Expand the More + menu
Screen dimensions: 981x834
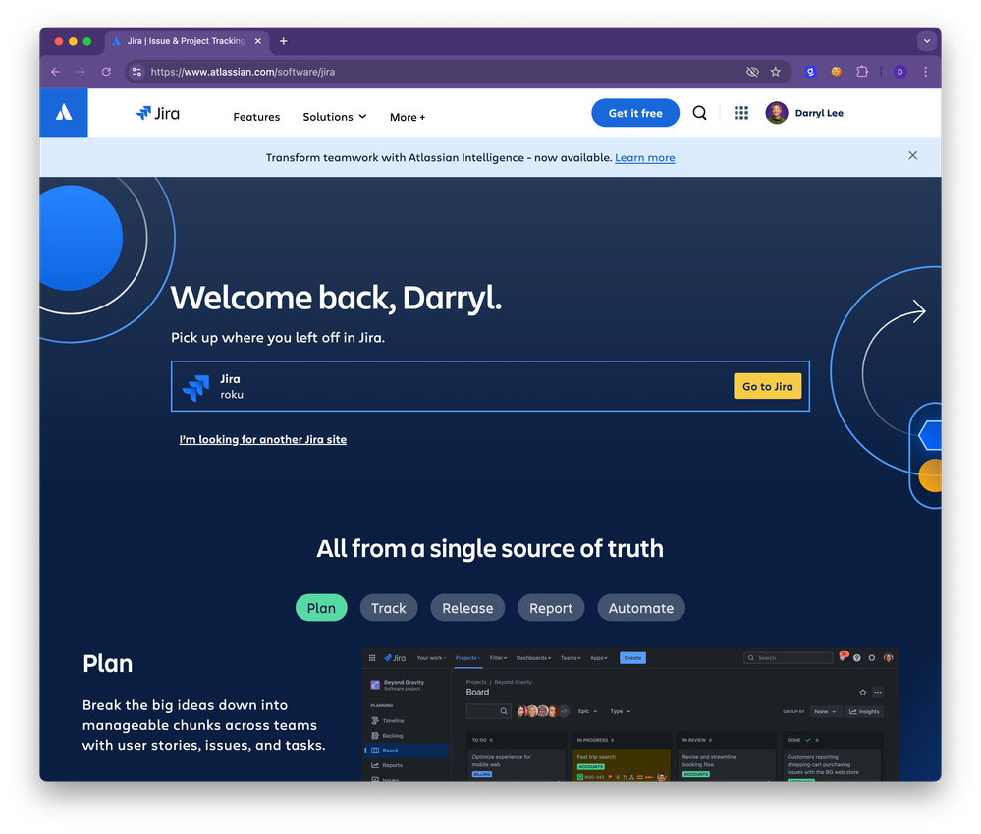click(408, 117)
